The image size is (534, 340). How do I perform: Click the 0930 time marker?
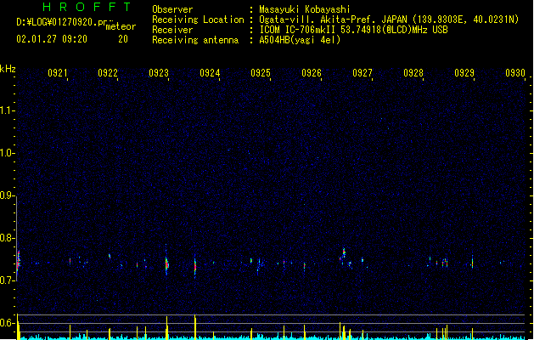[515, 73]
